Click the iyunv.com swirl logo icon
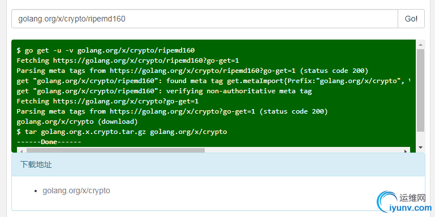This screenshot has height=217, width=435. click(x=387, y=202)
